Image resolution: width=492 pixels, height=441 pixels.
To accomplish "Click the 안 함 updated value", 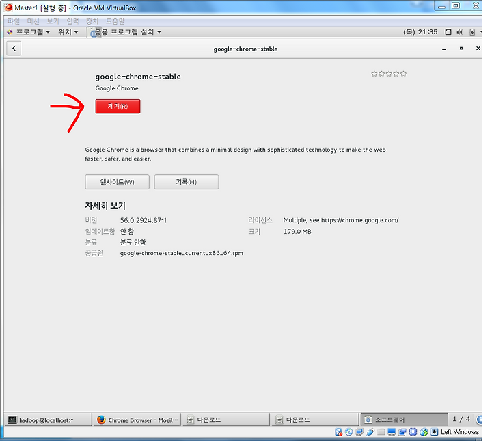I will pyautogui.click(x=127, y=232).
